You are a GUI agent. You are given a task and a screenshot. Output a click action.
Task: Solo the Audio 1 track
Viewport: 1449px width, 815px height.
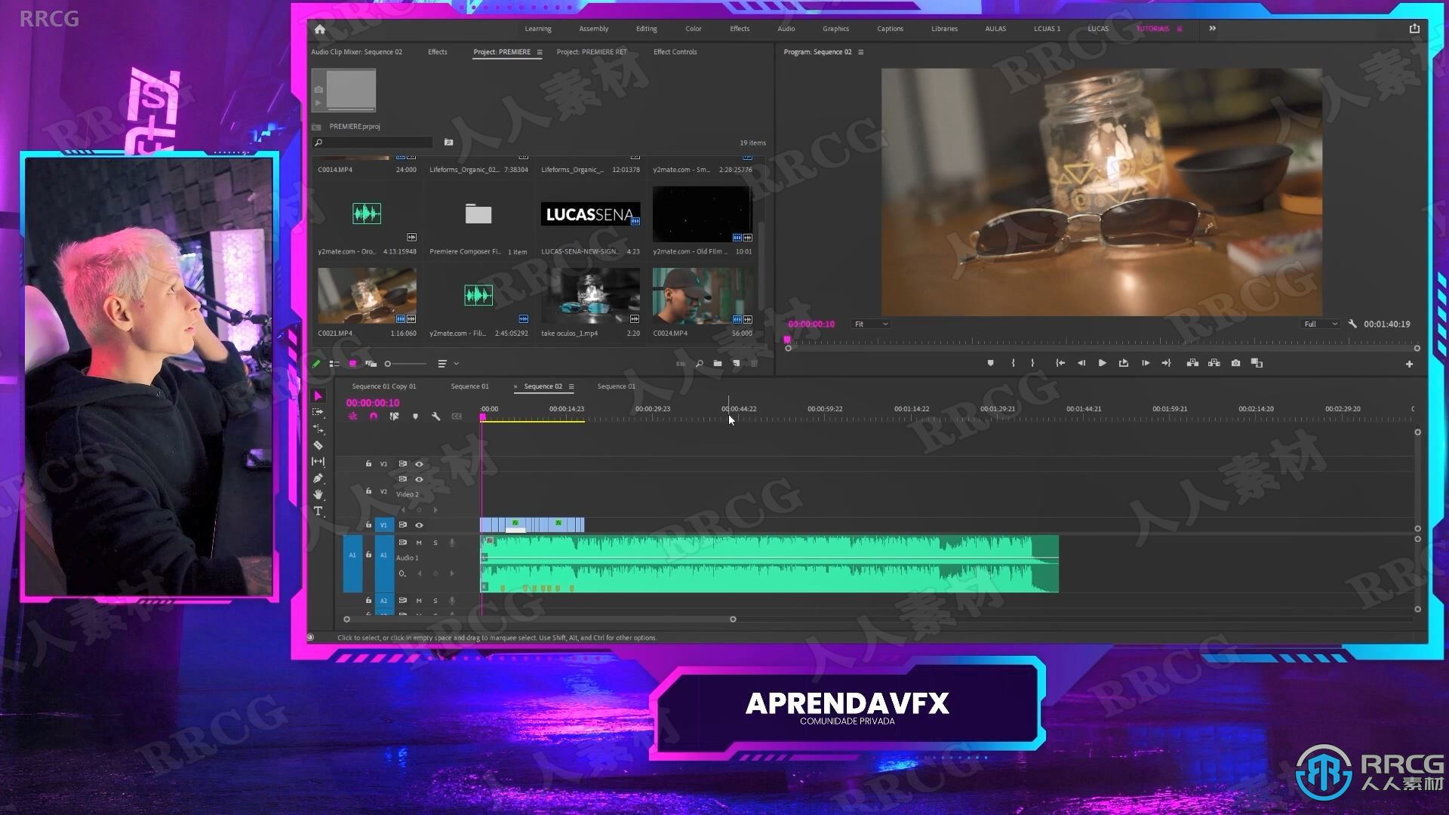435,543
